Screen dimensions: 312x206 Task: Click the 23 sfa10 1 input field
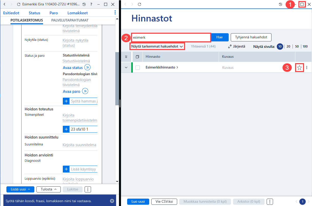(x=84, y=129)
